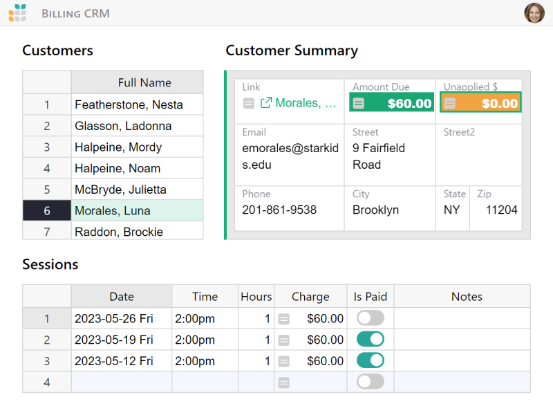Disable Is Paid for the 2023-05-19 session

(x=370, y=340)
